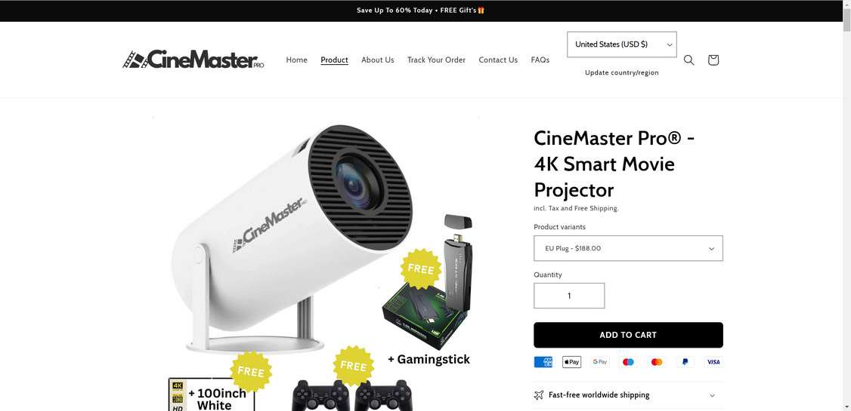Open the EU Plug product variants dropdown
The width and height of the screenshot is (851, 411).
click(x=629, y=248)
